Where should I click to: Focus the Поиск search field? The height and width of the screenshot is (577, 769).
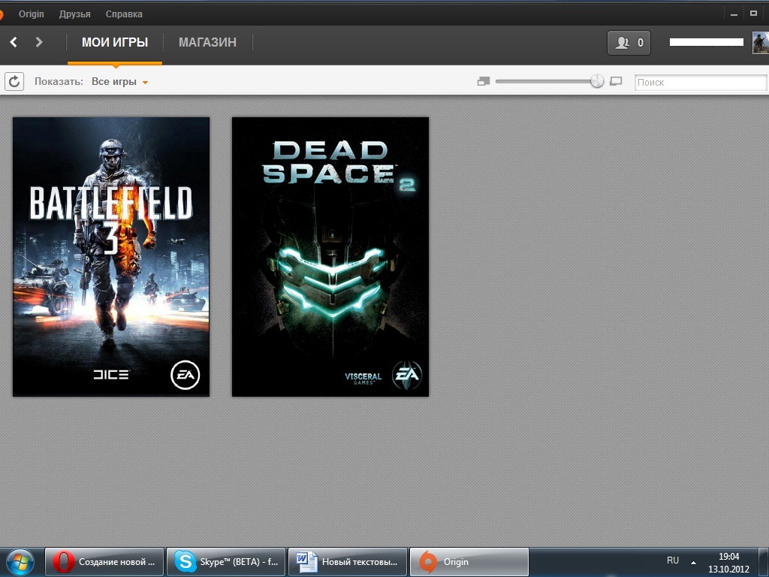[701, 82]
